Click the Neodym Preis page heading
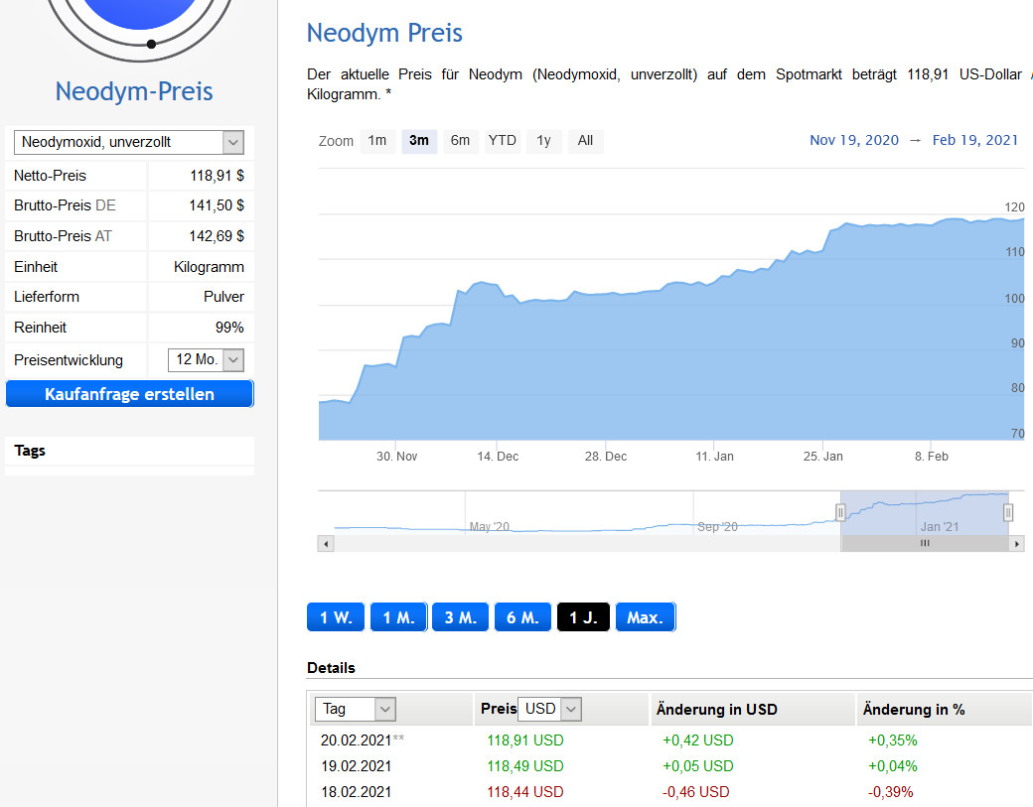Viewport: 1033px width, 807px height. pos(384,33)
